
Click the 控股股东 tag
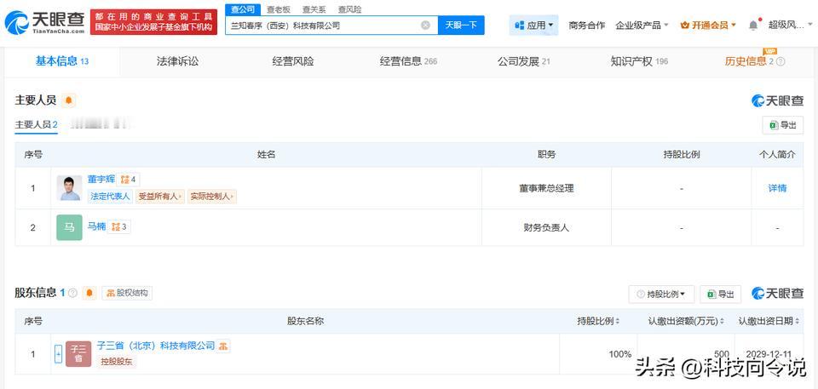pyautogui.click(x=117, y=361)
